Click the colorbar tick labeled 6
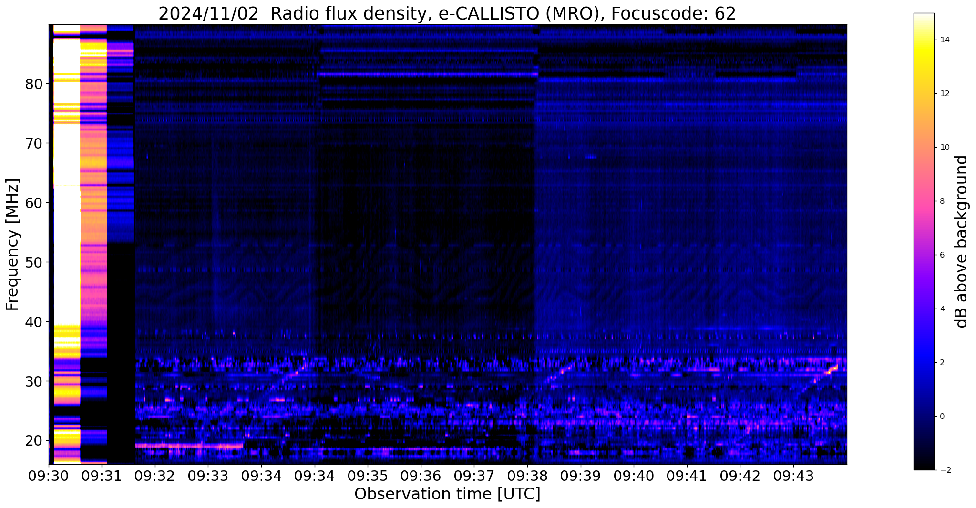The height and width of the screenshot is (508, 976). (x=941, y=255)
